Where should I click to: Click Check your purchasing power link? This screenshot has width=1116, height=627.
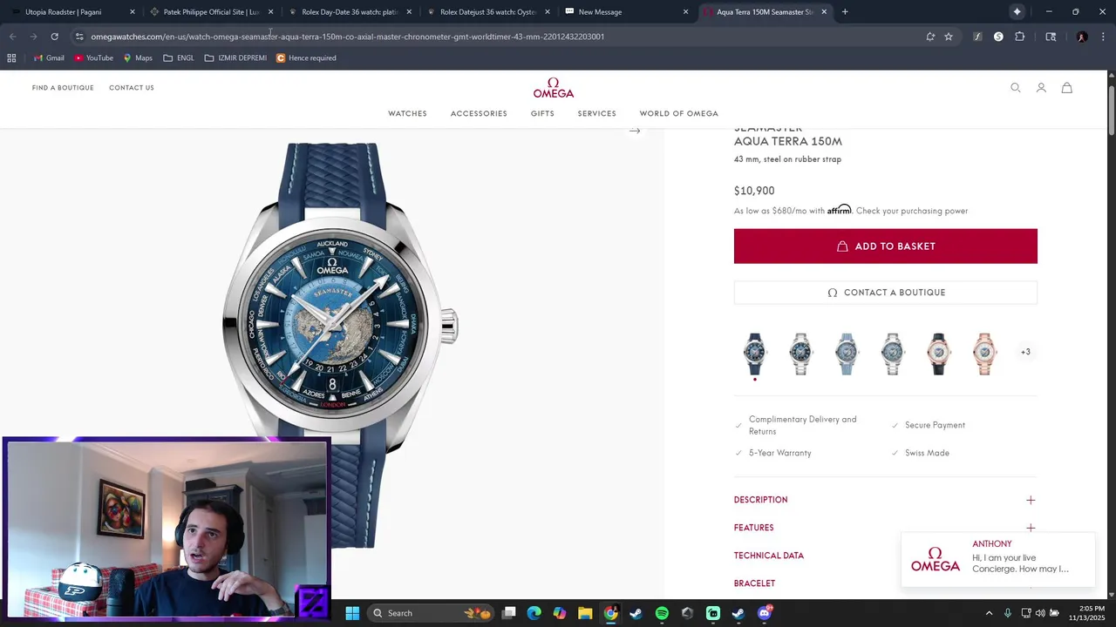pyautogui.click(x=912, y=211)
